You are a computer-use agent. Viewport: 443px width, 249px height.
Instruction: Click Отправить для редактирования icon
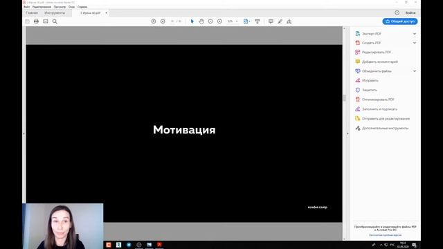click(x=358, y=118)
